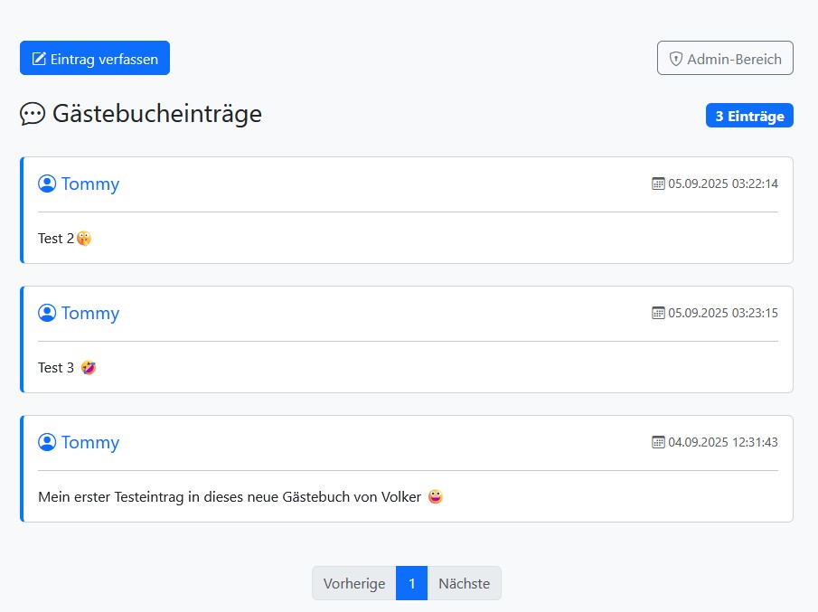Open the Admin-Bereich
Viewport: 818px width, 612px height.
[x=725, y=59]
